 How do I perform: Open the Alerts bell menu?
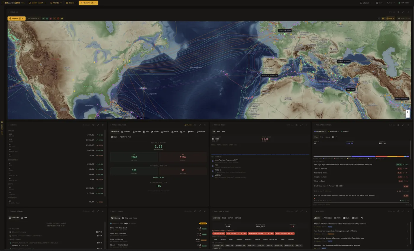56,3
